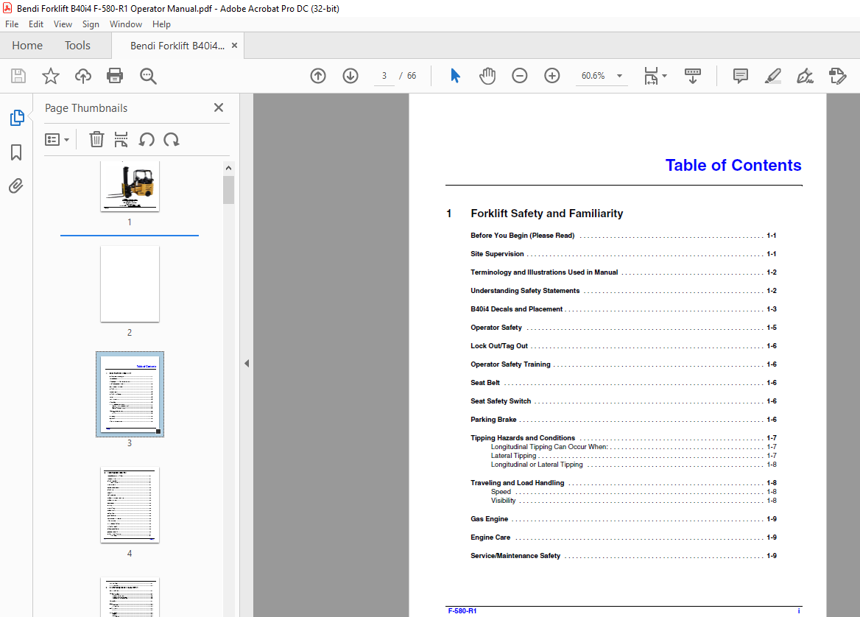860x617 pixels.
Task: Click the stamp tool icon
Action: click(837, 76)
